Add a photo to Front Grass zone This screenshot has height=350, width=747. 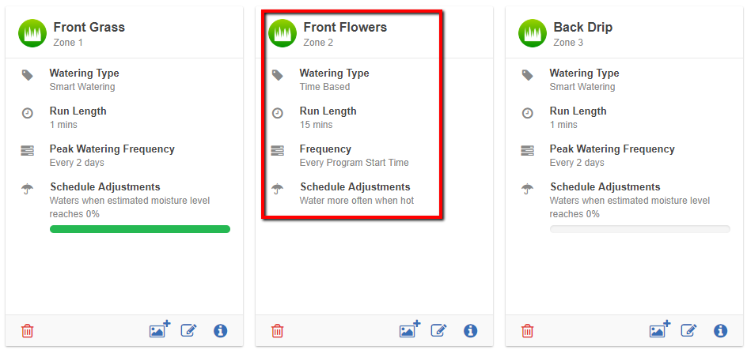click(x=160, y=329)
